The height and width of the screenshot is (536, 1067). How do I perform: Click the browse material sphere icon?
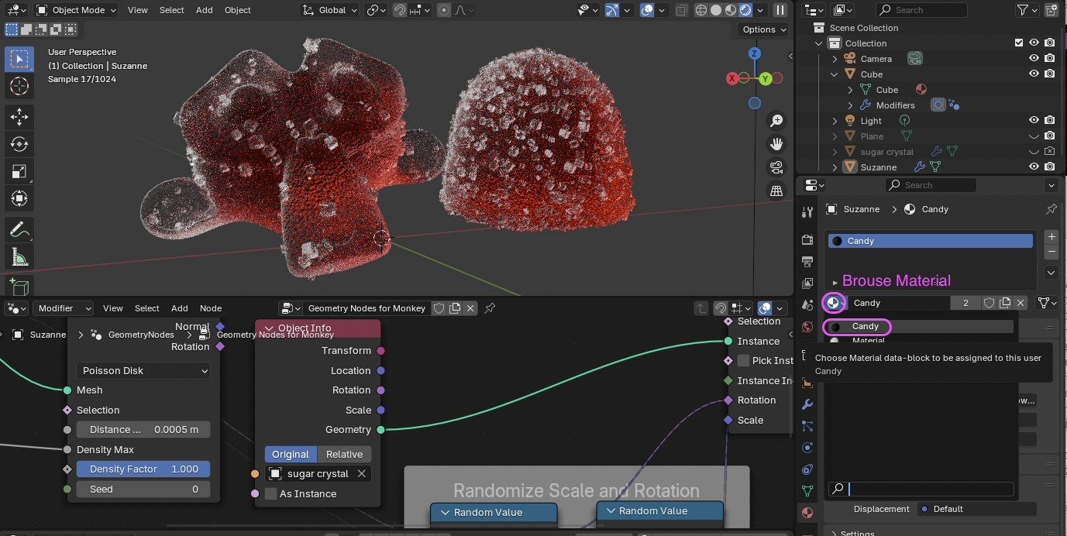click(835, 303)
